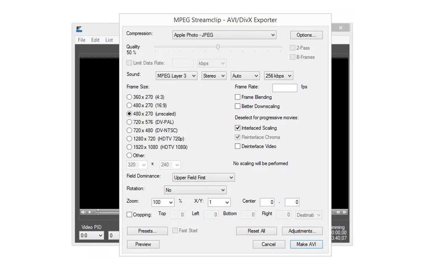
Task: Turn off Interlaced Scaling
Action: tap(238, 128)
